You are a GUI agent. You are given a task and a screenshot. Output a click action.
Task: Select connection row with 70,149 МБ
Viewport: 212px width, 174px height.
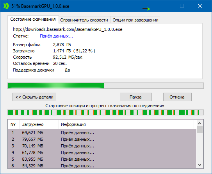[102, 146]
